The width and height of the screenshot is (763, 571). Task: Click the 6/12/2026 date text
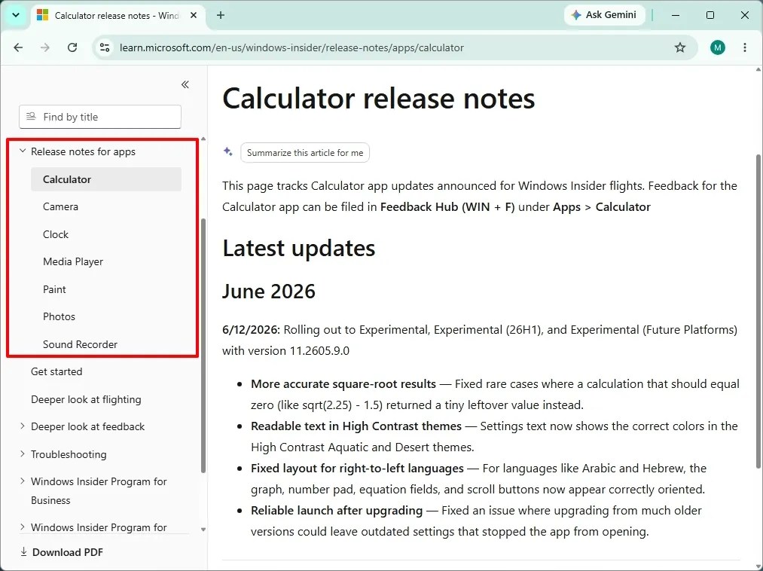pos(251,329)
